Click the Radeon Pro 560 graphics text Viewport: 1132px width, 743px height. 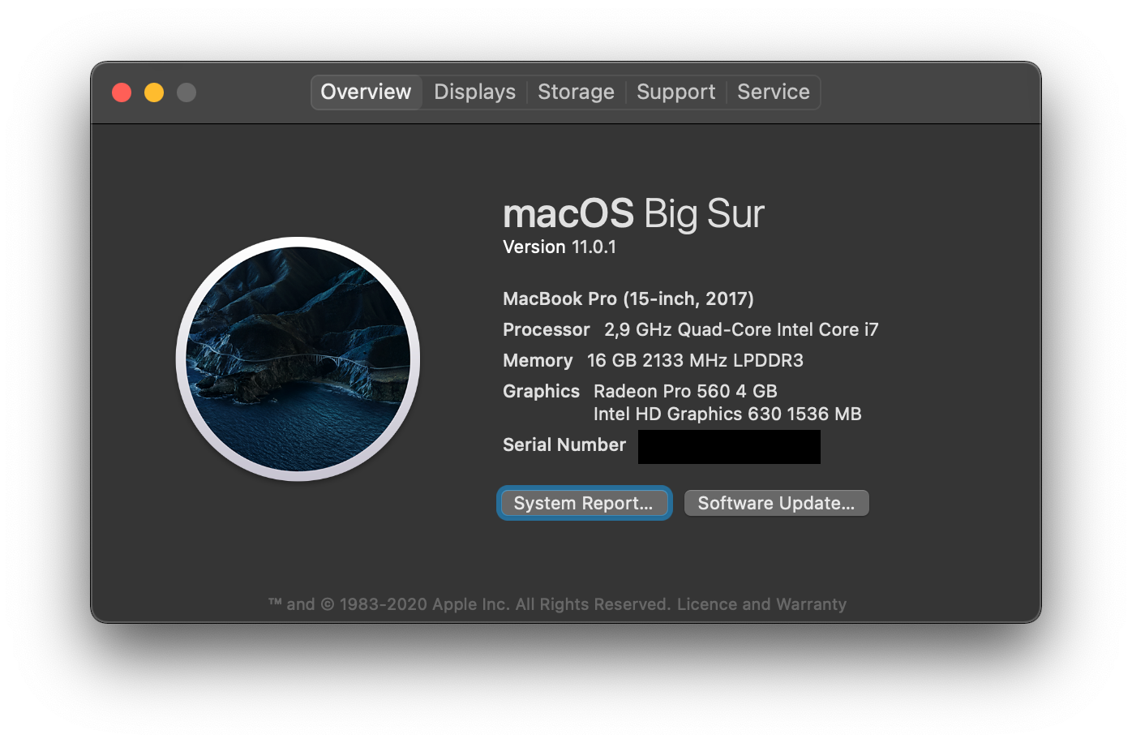[685, 391]
